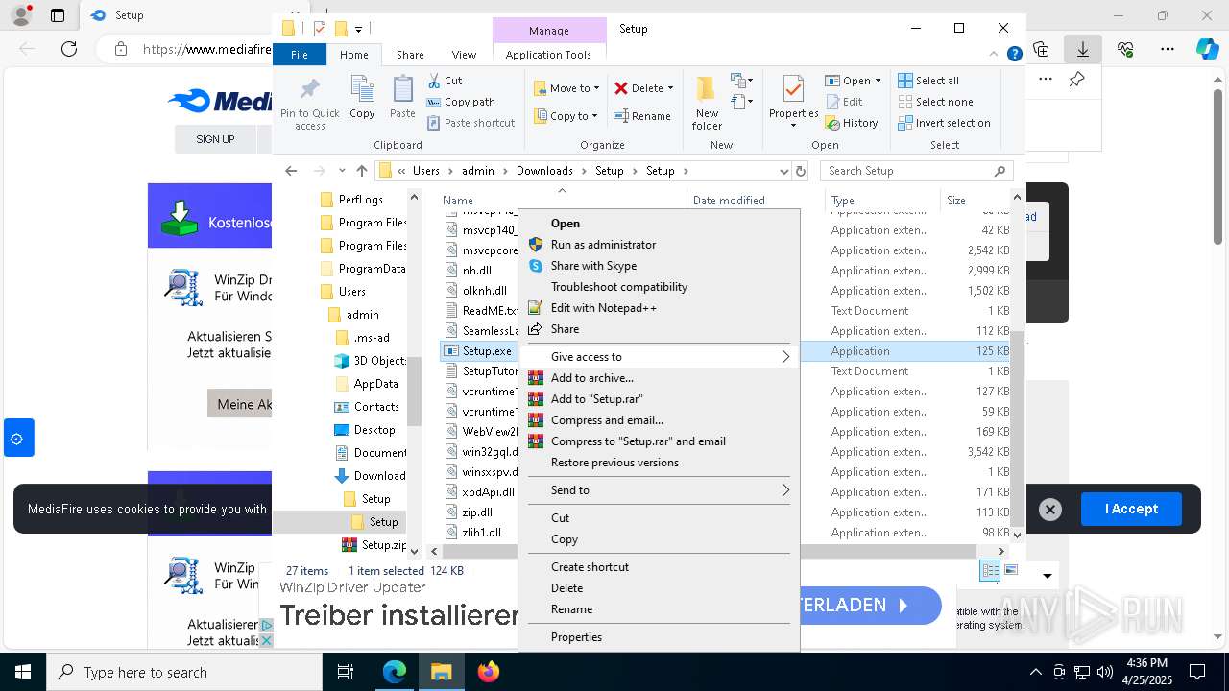Dismiss cookie banner with X button
Image resolution: width=1229 pixels, height=691 pixels.
click(1050, 510)
